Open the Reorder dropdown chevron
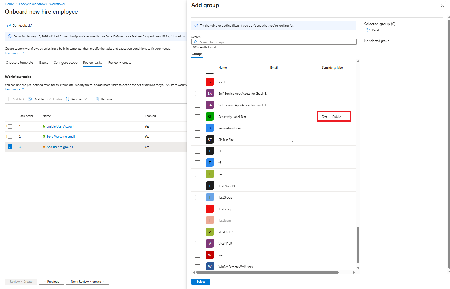The width and height of the screenshot is (450, 289). [85, 99]
